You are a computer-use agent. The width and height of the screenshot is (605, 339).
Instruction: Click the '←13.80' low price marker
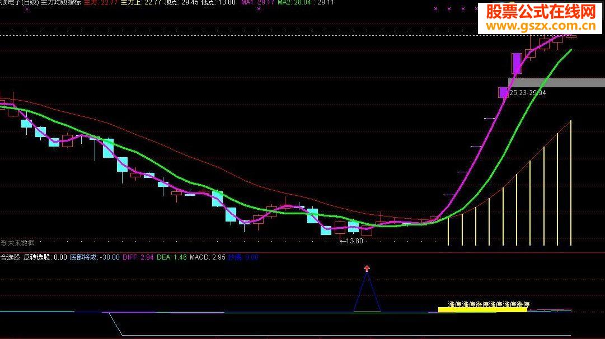pyautogui.click(x=351, y=241)
